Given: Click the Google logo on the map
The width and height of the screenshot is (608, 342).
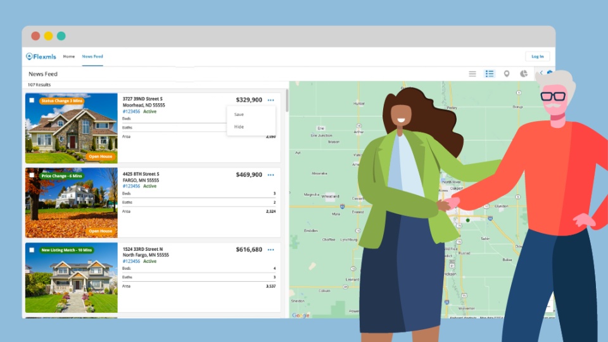Looking at the screenshot, I should click(x=300, y=315).
